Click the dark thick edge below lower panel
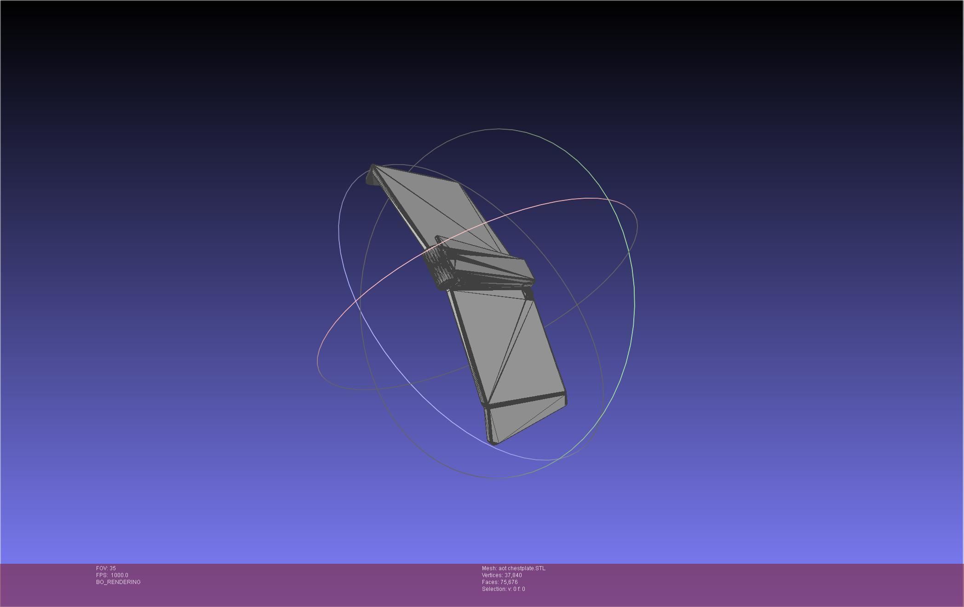 pos(524,400)
